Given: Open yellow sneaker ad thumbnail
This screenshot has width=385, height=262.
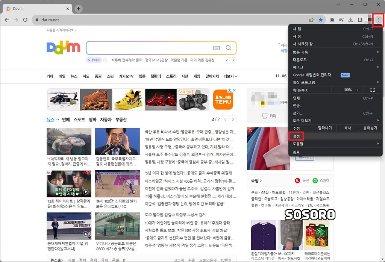Looking at the screenshot, I should 129,100.
